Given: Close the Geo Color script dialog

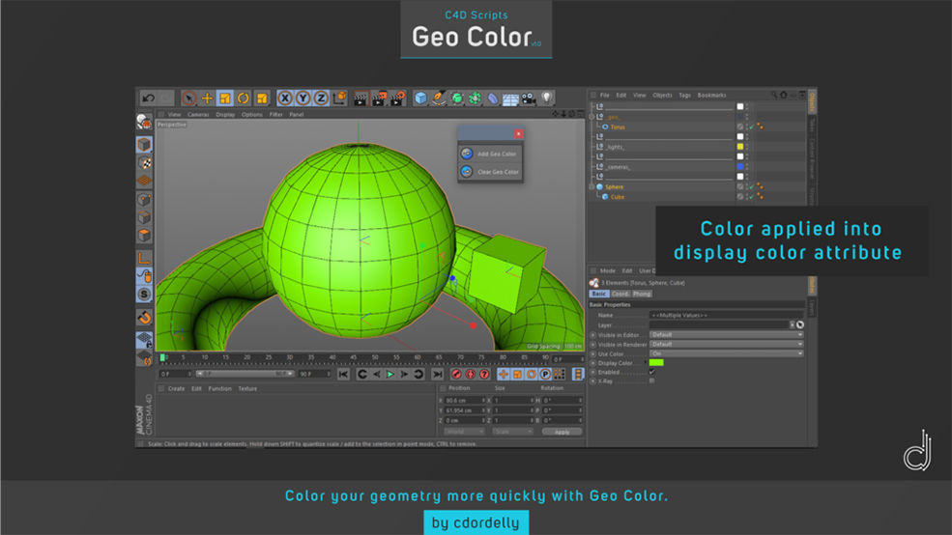Looking at the screenshot, I should [518, 133].
